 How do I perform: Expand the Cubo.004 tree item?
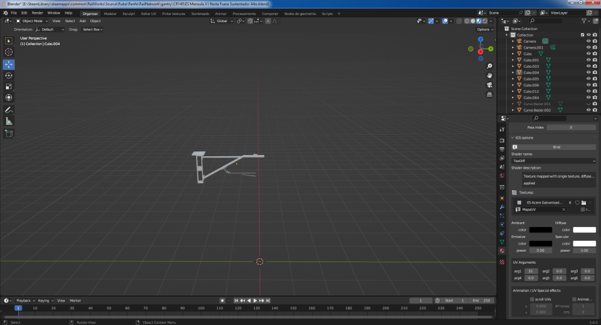[513, 73]
